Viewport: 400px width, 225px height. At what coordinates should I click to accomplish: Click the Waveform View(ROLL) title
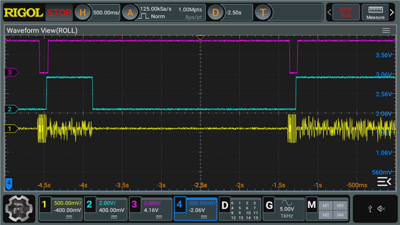click(x=42, y=31)
